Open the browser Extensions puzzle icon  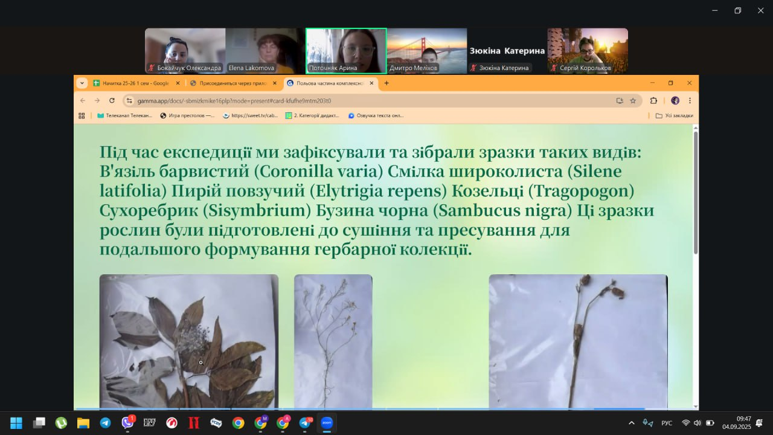(653, 100)
